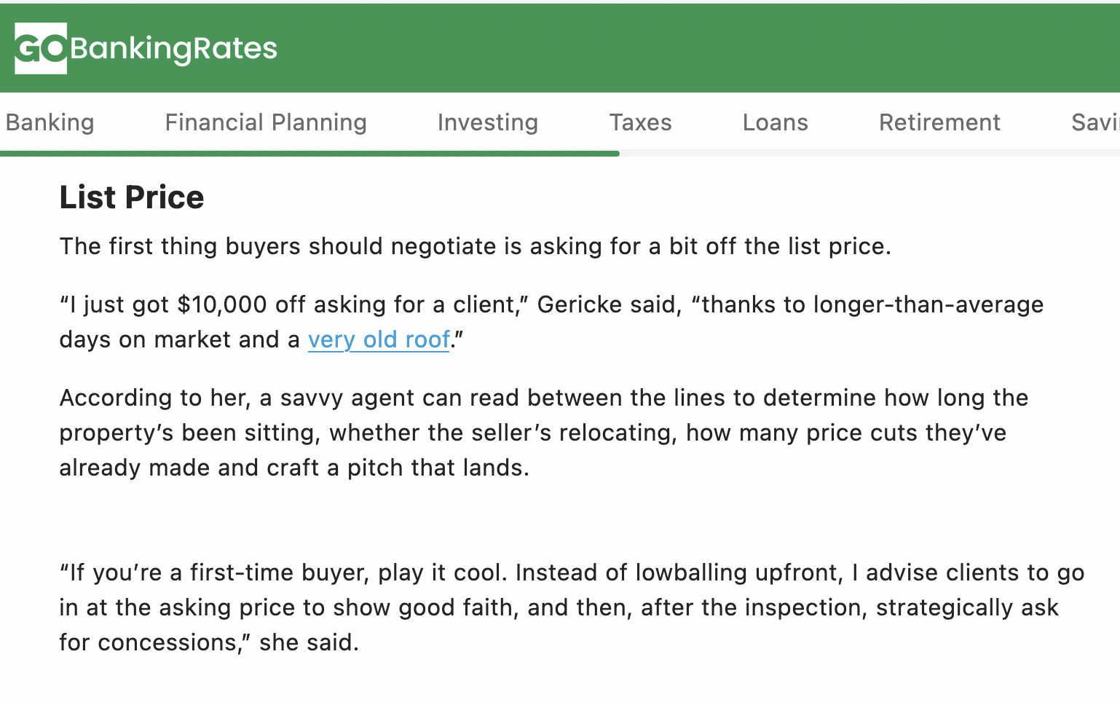Image resolution: width=1120 pixels, height=705 pixels.
Task: Follow the "very old roof" link
Action: (x=379, y=340)
